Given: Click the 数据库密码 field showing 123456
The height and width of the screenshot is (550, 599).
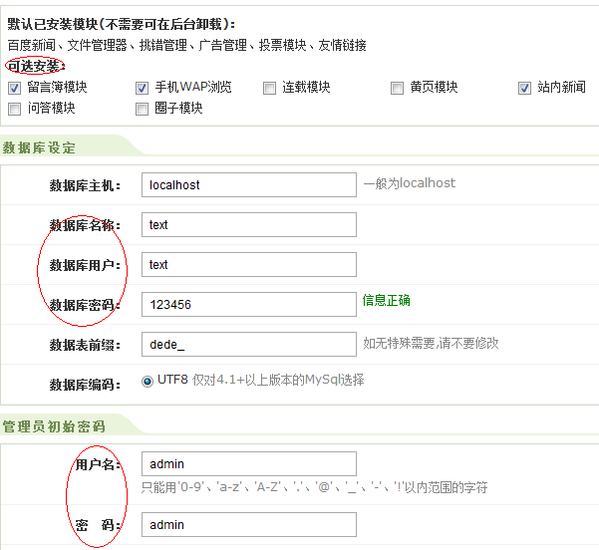Looking at the screenshot, I should tap(248, 304).
